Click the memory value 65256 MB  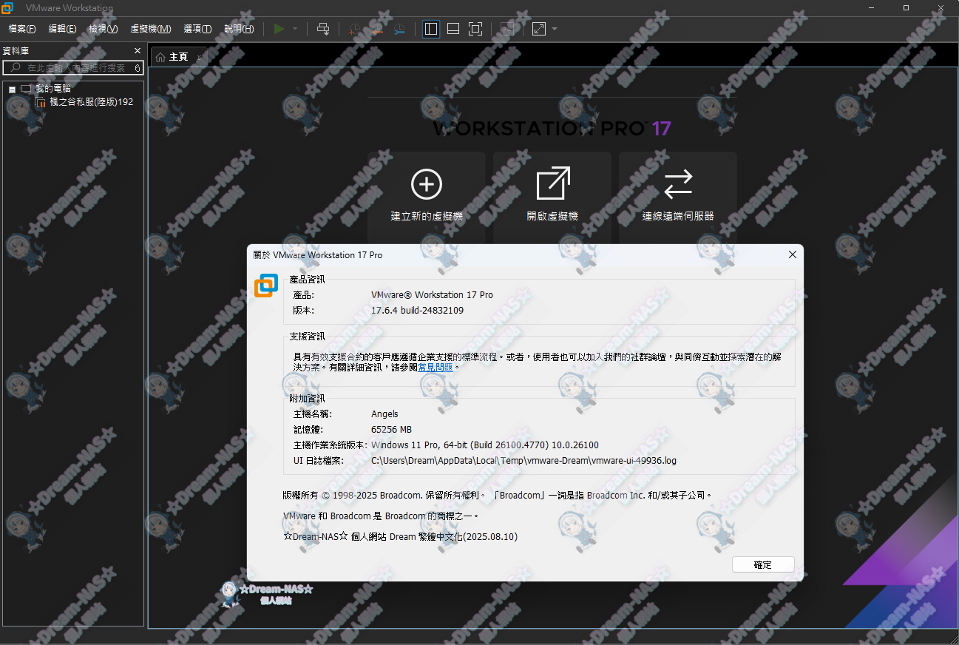coord(391,430)
